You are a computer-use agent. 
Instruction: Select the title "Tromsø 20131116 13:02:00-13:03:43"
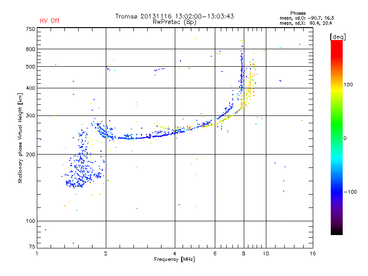tap(175, 16)
